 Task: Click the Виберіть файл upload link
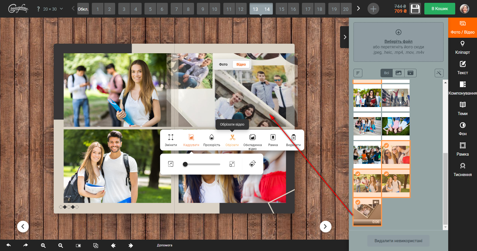click(x=398, y=41)
